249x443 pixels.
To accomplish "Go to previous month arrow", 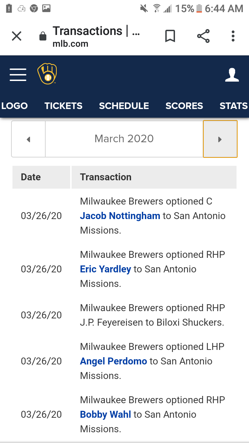I will [x=28, y=139].
